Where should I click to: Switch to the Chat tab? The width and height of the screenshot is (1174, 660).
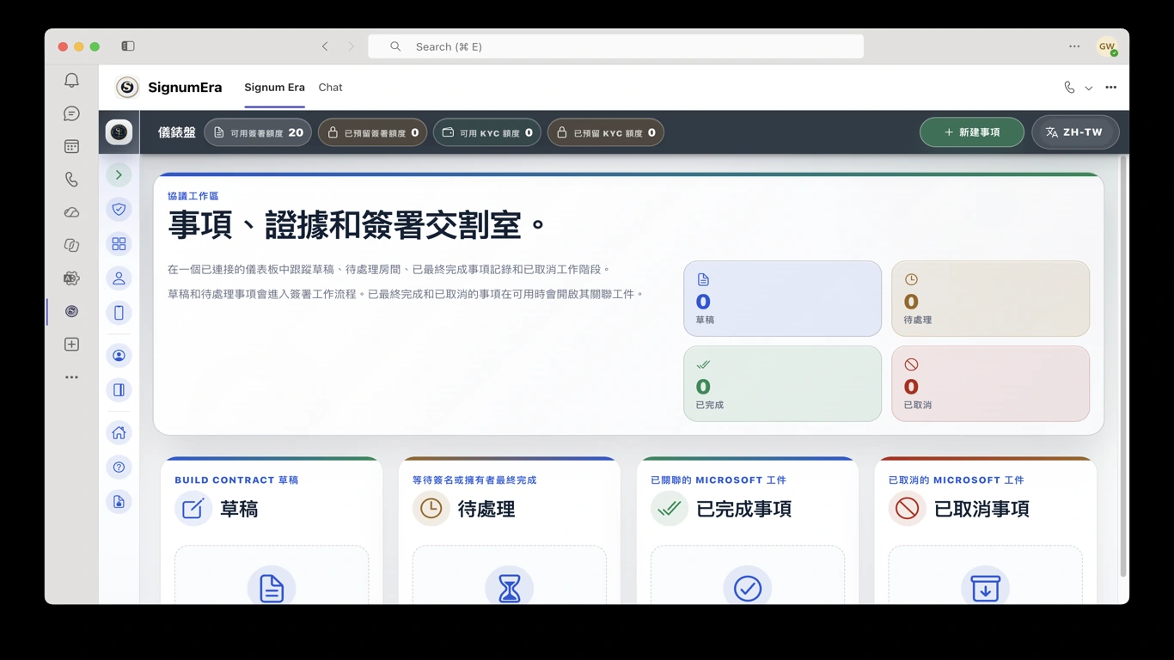tap(330, 88)
